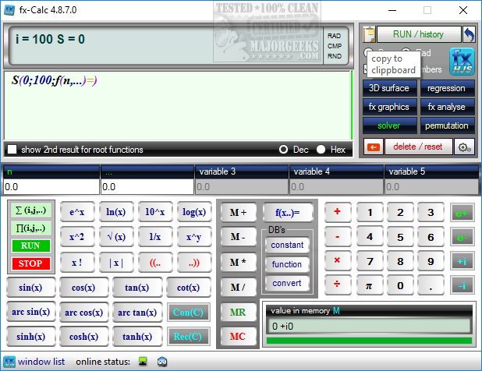This screenshot has width=482, height=371.
Task: Select the Rad angle radio button
Action: pos(406,52)
